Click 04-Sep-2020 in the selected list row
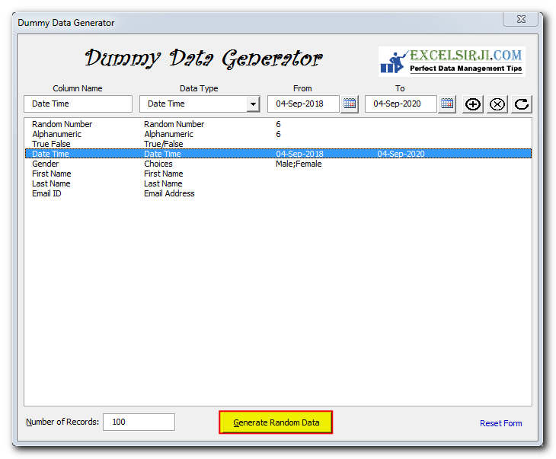The image size is (556, 459). tap(401, 154)
